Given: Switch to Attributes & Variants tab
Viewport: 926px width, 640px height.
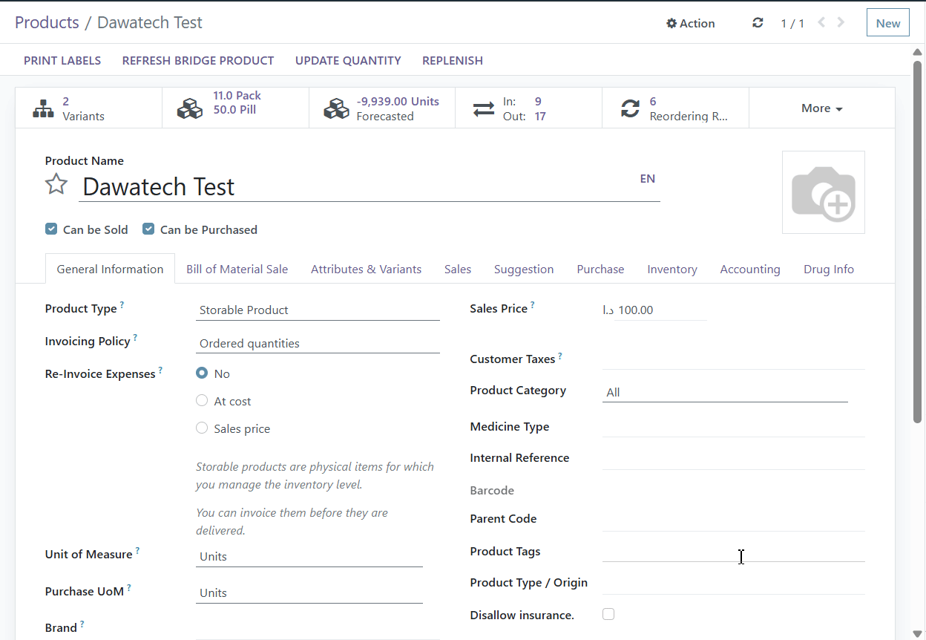Looking at the screenshot, I should [366, 269].
